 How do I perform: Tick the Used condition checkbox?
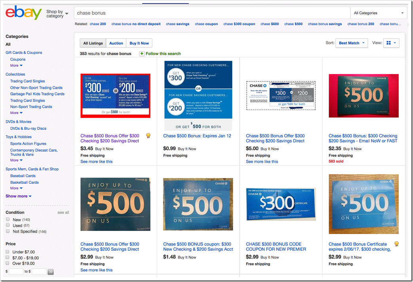click(x=8, y=225)
